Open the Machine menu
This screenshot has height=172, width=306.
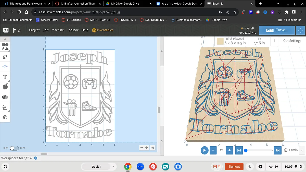(58, 30)
